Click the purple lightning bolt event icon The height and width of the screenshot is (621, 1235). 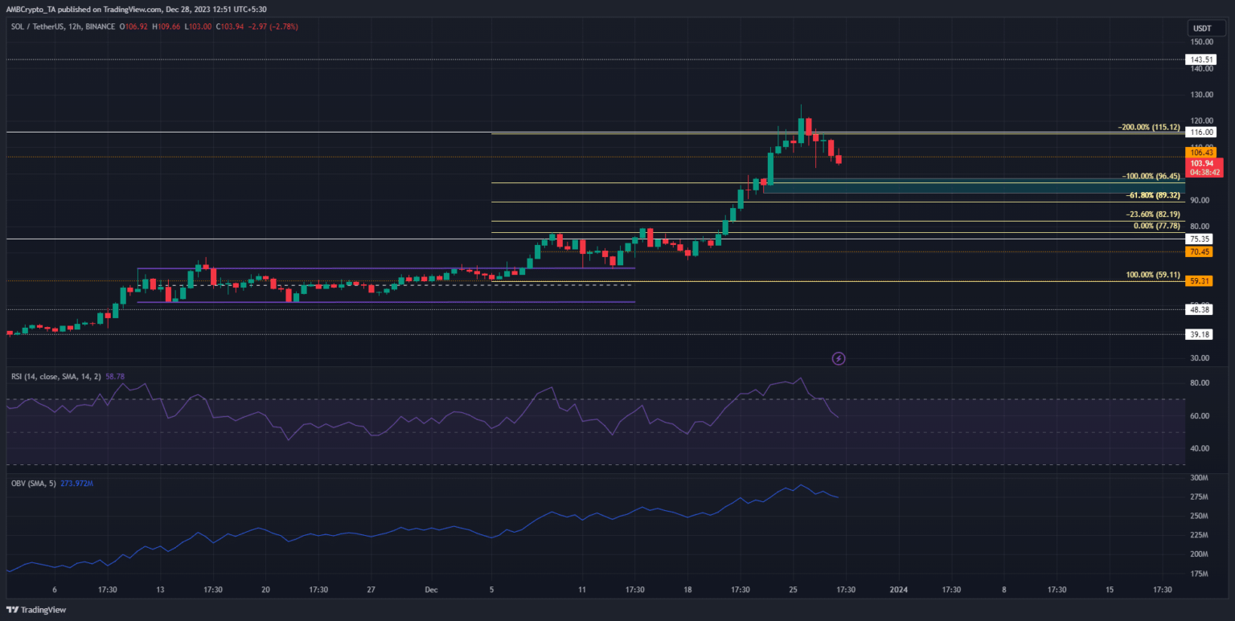tap(839, 358)
